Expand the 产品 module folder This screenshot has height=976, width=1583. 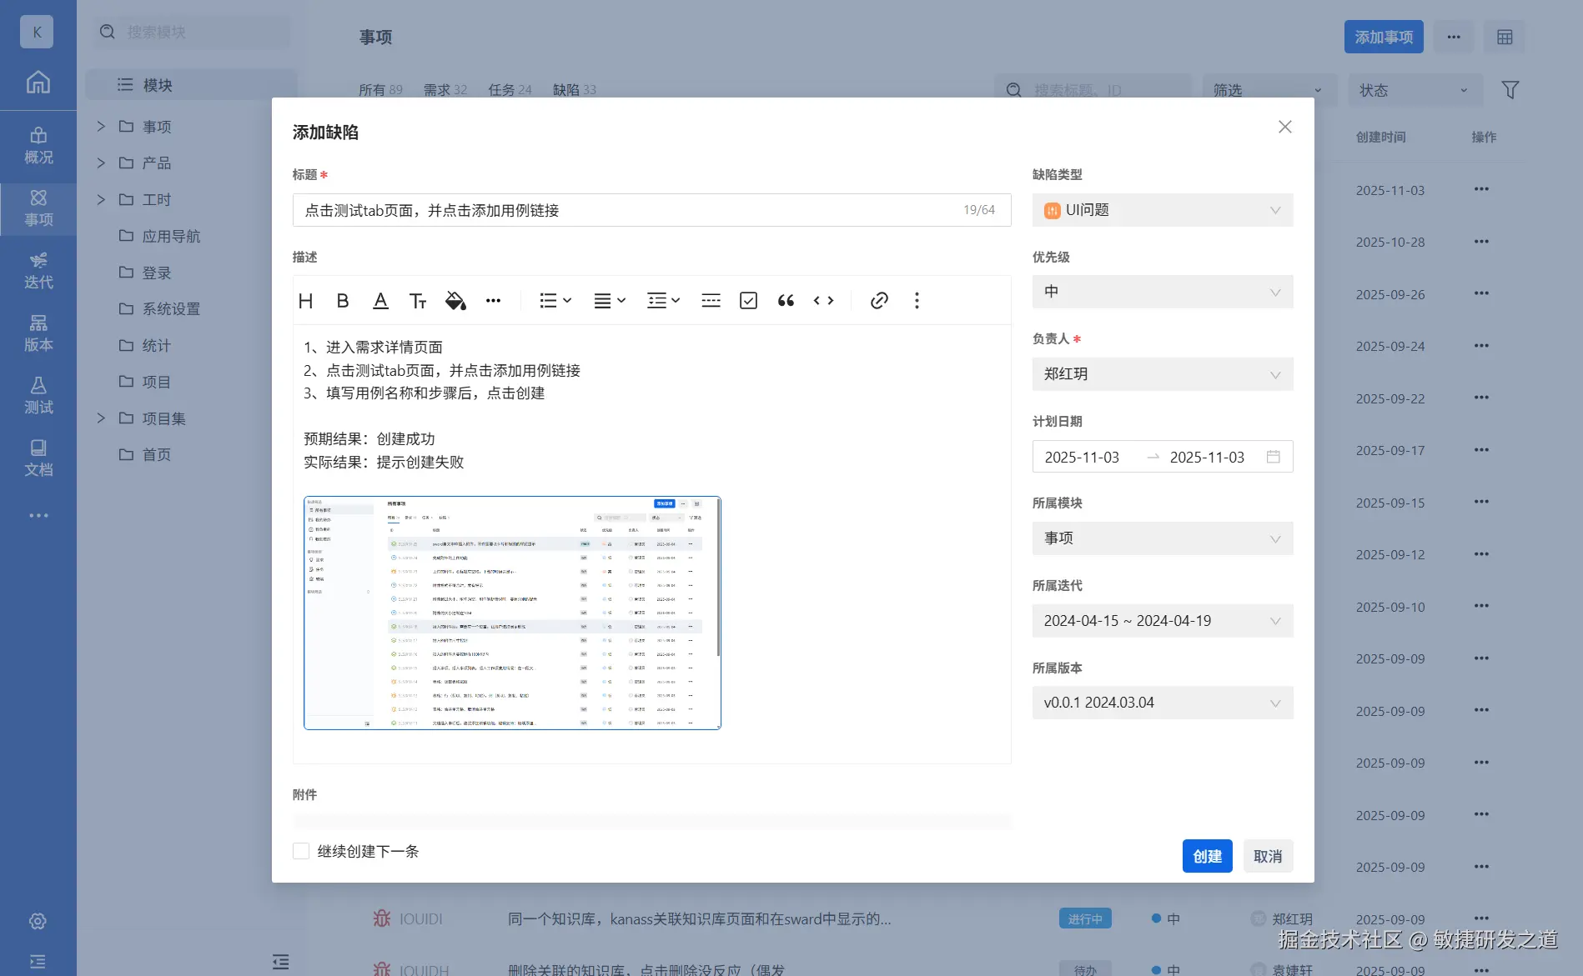(x=101, y=163)
